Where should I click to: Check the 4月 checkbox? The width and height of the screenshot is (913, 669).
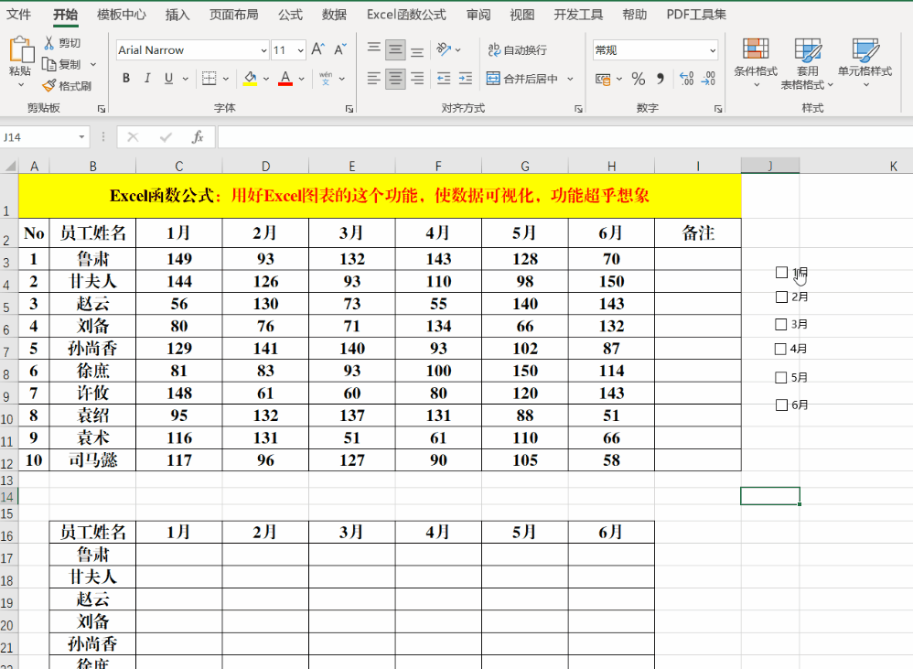pos(780,349)
